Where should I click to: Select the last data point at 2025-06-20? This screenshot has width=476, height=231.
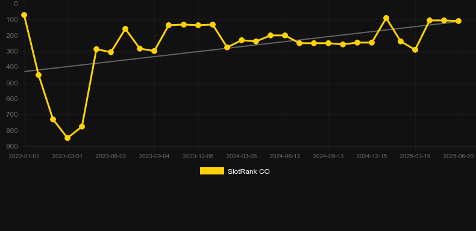tap(459, 21)
